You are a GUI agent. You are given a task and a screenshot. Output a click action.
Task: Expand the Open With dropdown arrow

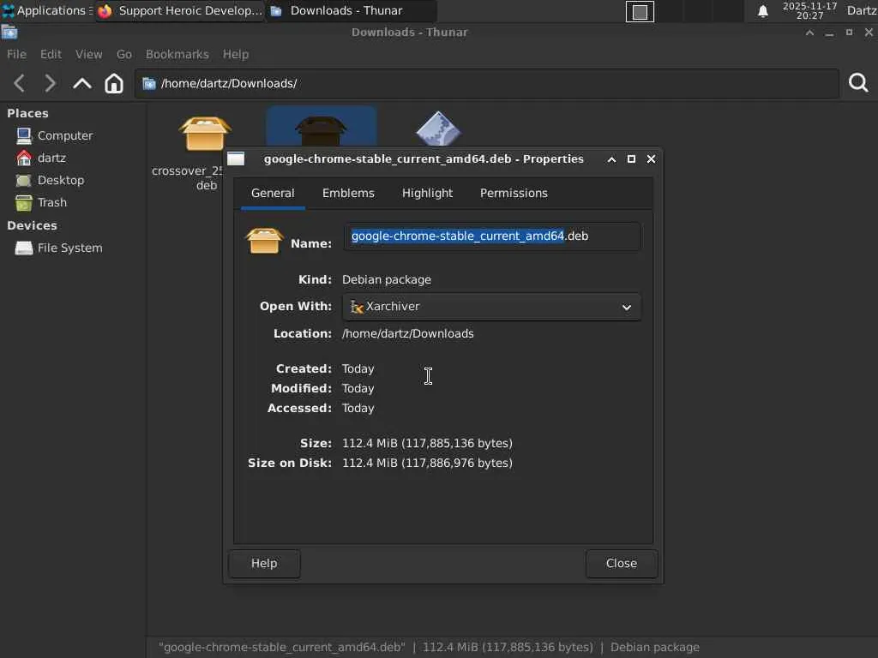627,308
